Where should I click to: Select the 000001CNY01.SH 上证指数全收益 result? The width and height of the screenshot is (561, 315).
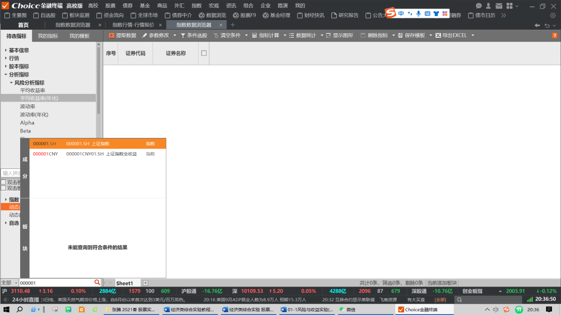[98, 154]
